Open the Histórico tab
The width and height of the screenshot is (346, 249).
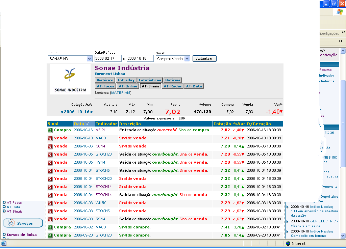tap(105, 80)
